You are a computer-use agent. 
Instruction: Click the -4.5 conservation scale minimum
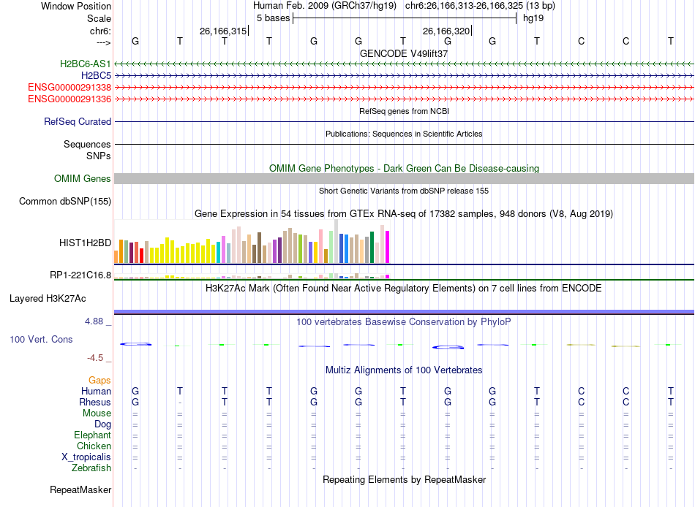[x=95, y=358]
